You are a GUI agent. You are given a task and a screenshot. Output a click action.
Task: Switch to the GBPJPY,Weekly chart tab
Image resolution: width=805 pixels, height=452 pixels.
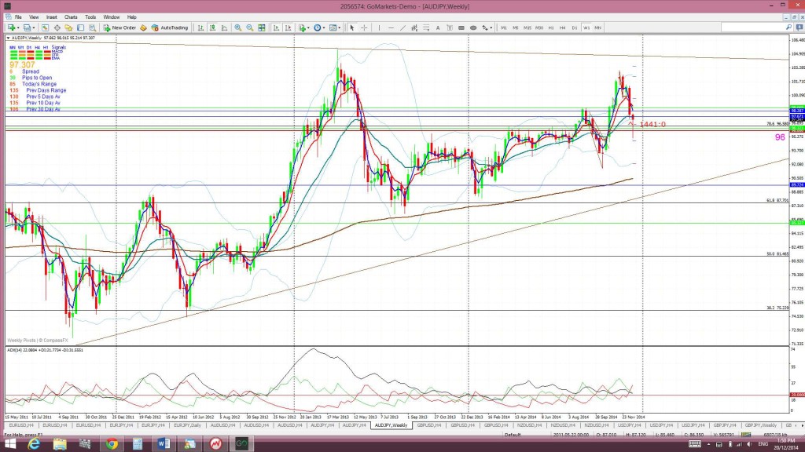point(761,425)
